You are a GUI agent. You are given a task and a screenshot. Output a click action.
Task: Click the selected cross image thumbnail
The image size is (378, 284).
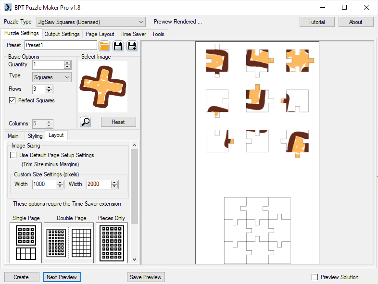tap(102, 86)
